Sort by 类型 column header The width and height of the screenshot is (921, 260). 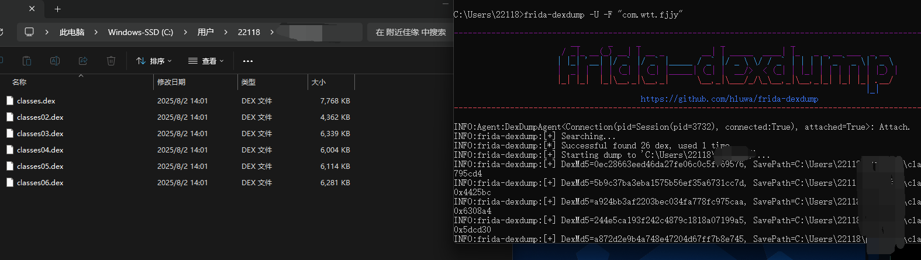tap(249, 82)
